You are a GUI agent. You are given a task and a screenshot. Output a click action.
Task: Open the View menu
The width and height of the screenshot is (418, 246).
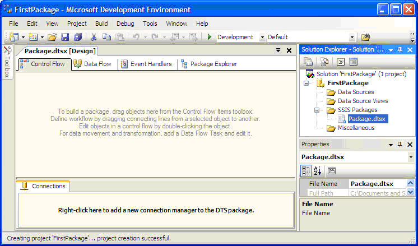pyautogui.click(x=52, y=24)
